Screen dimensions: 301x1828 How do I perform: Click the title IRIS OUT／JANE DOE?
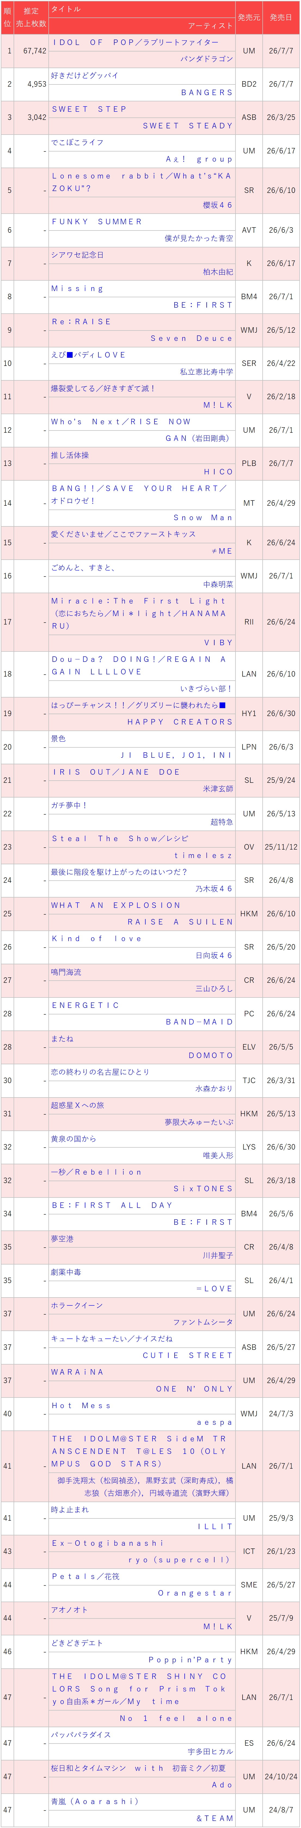pyautogui.click(x=116, y=772)
